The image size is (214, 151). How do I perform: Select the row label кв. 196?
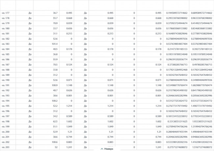6,111
